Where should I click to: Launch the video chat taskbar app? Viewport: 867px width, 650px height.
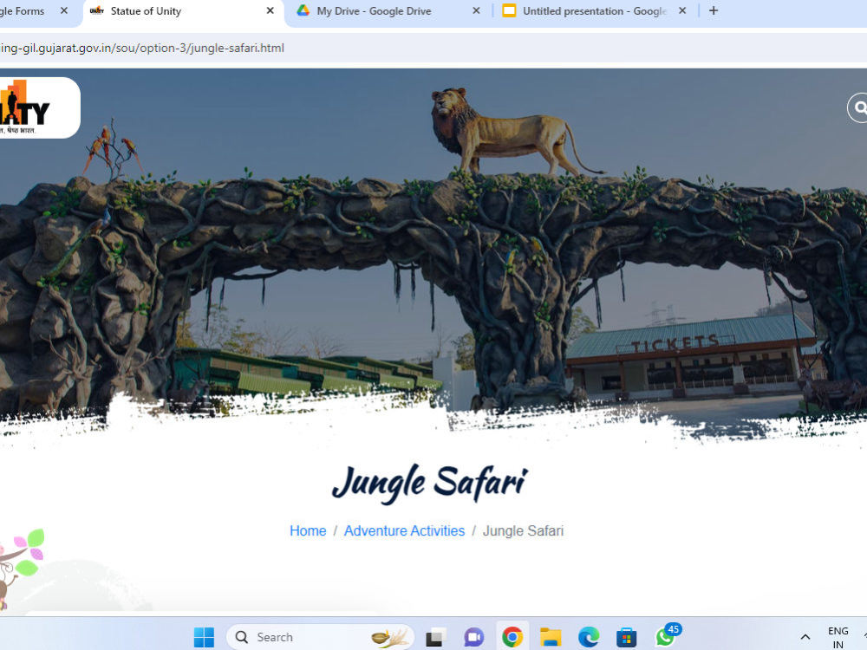(x=474, y=637)
